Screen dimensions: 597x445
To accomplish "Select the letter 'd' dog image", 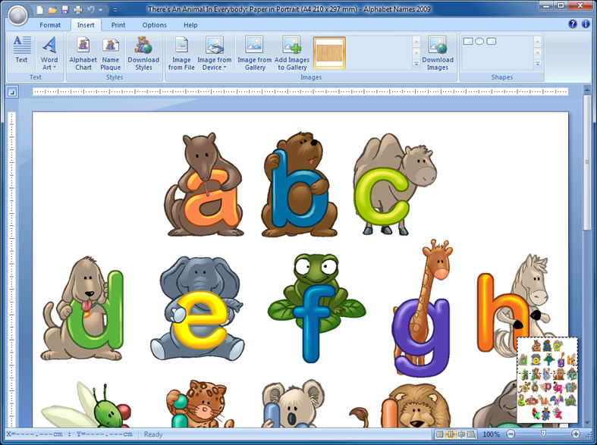I will point(83,309).
